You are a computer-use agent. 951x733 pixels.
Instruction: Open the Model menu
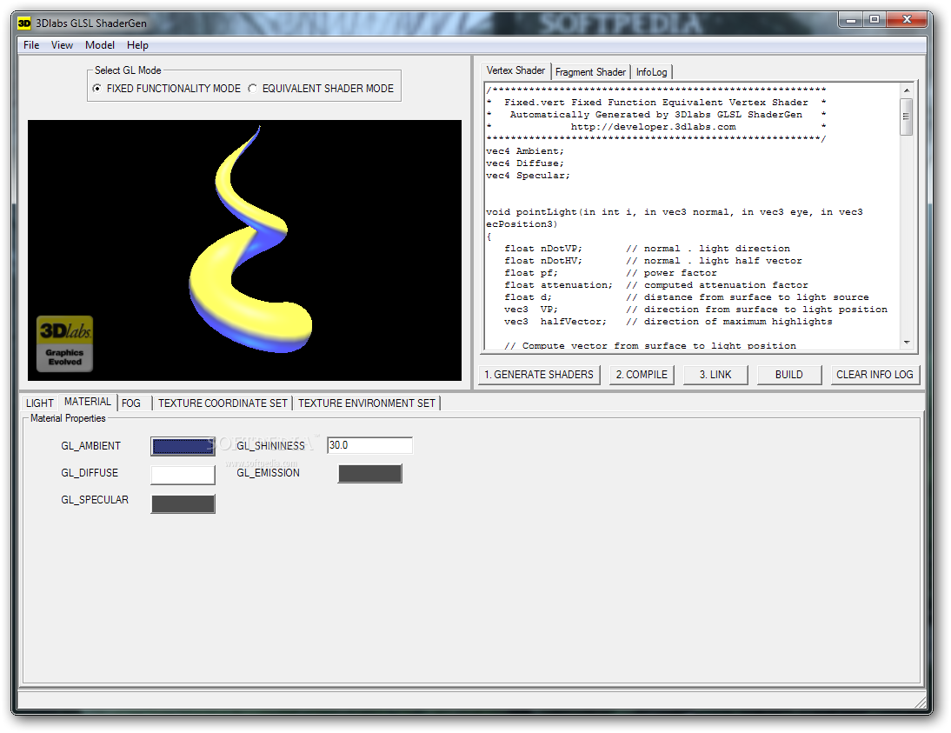pos(99,45)
